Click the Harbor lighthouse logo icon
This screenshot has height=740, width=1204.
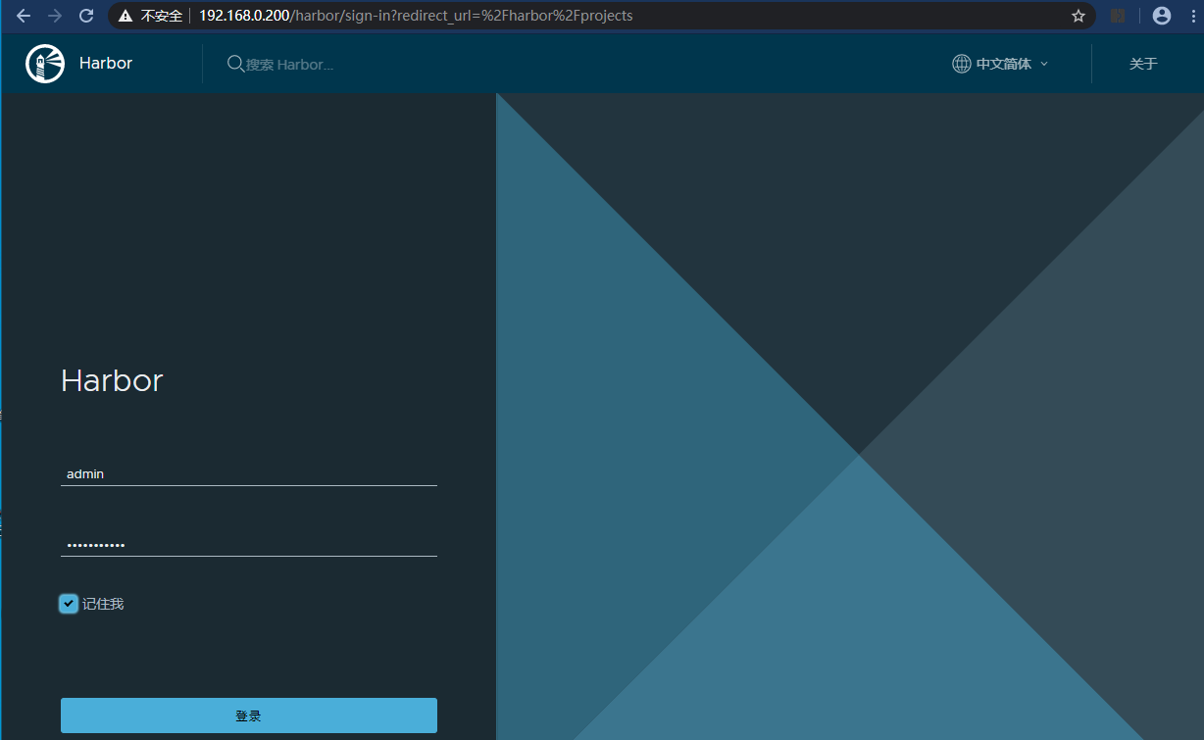45,64
